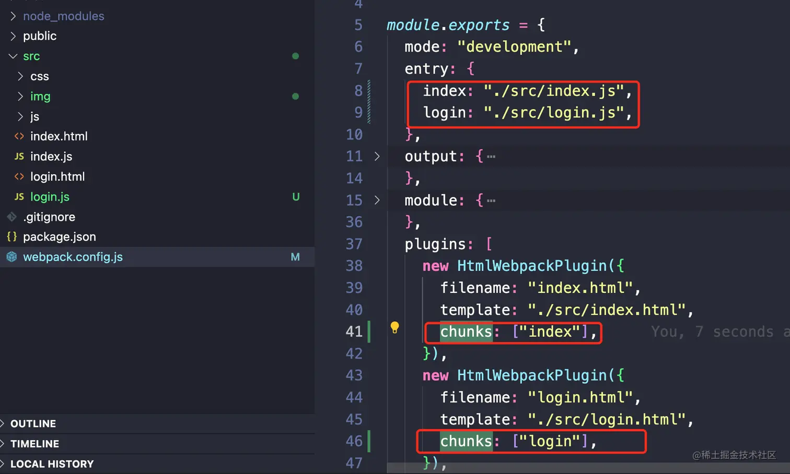Click the filename "login.html" string
The image size is (790, 474).
pos(580,397)
